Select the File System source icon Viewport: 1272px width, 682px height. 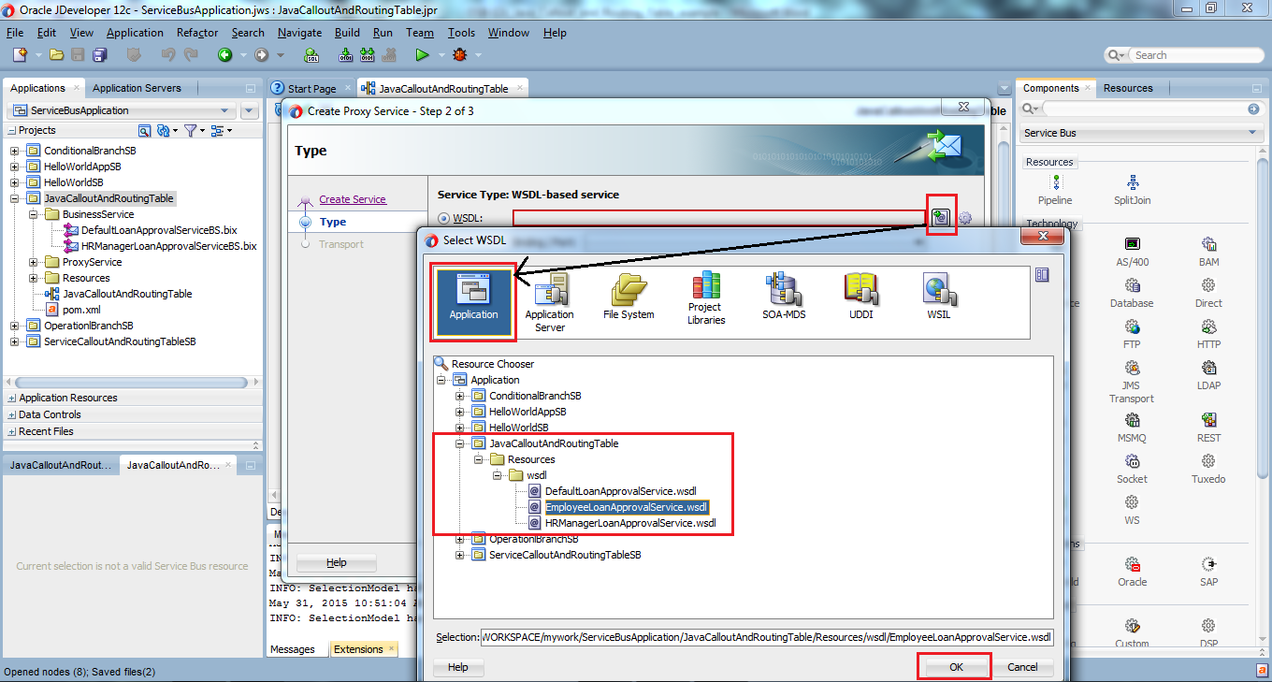click(x=629, y=297)
